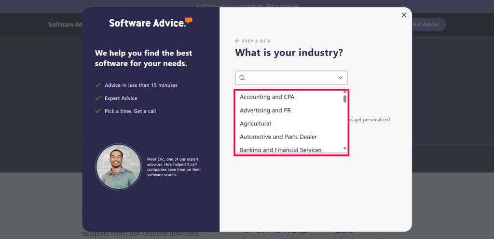Click "Pick a time. Get a call" text
This screenshot has width=494, height=239.
130,111
